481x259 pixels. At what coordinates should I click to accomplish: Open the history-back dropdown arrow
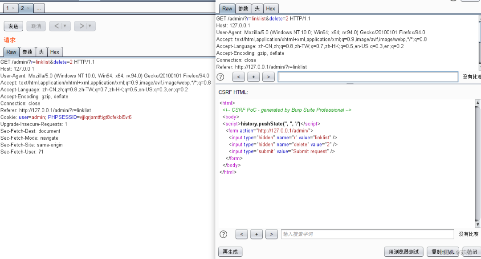pos(65,26)
